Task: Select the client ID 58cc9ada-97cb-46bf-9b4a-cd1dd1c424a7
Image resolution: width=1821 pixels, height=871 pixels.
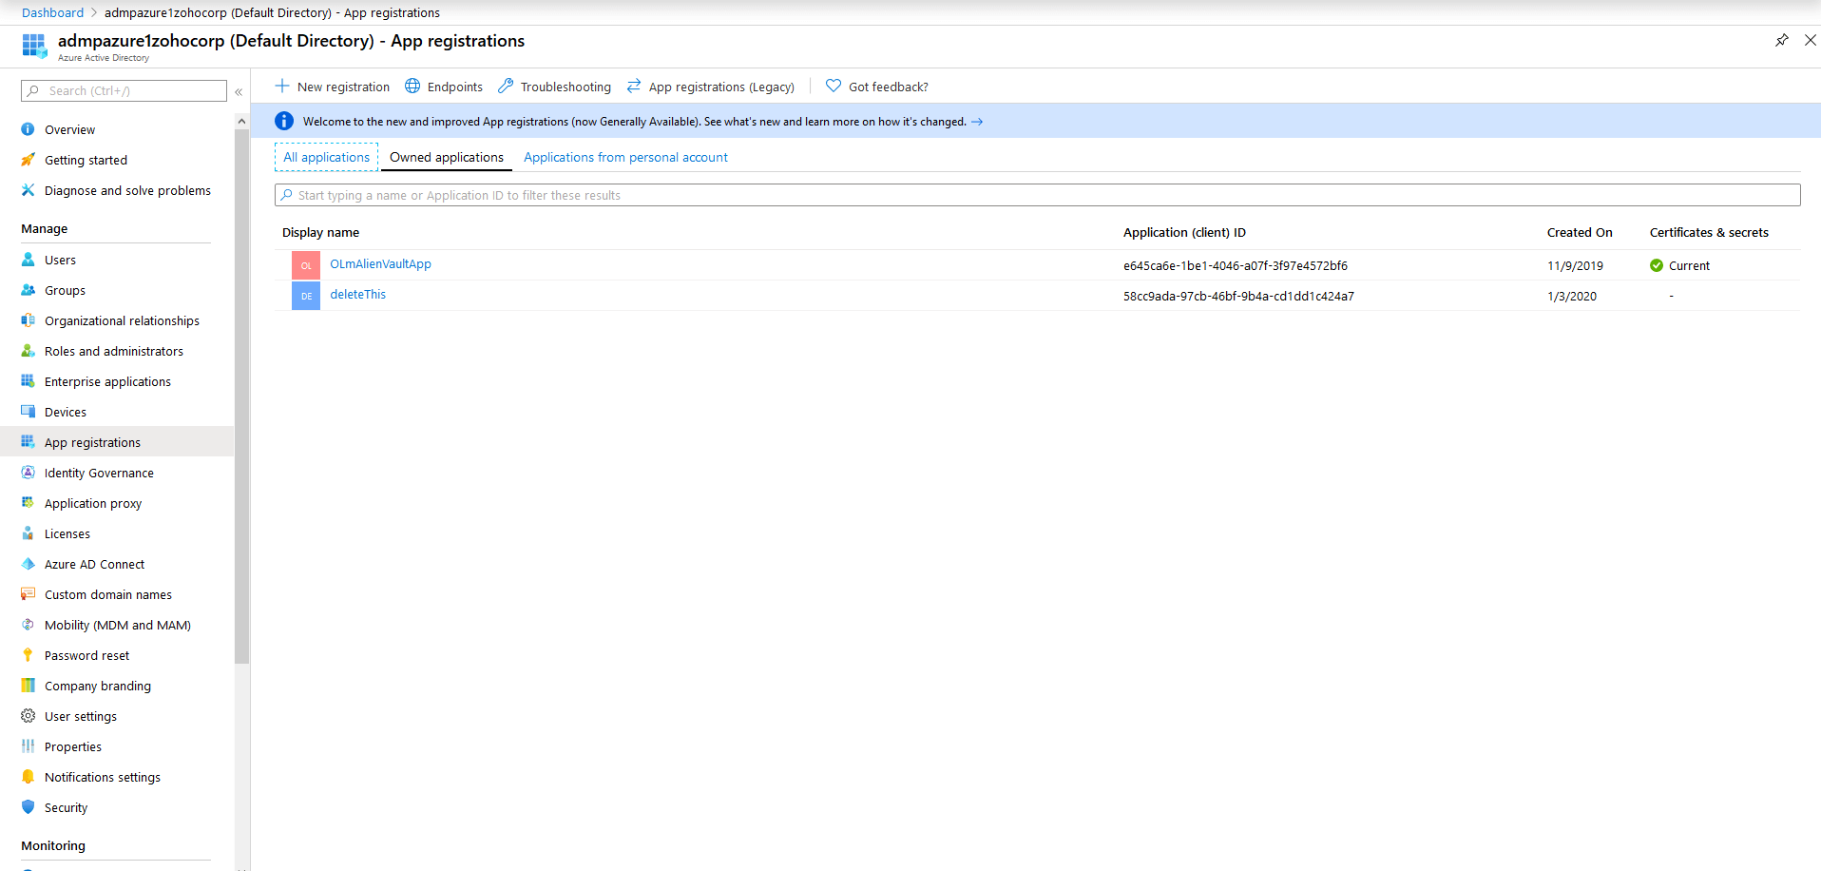Action: point(1238,296)
